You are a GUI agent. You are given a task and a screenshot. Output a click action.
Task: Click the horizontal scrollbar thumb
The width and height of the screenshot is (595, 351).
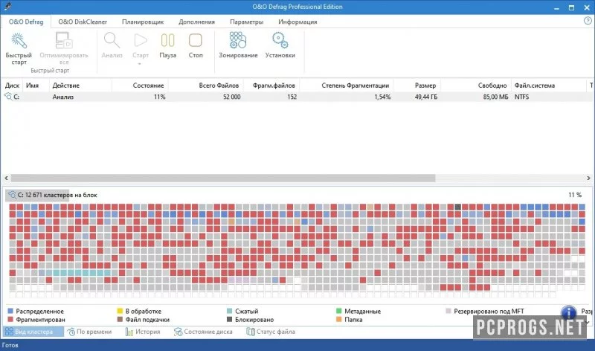tap(222, 178)
